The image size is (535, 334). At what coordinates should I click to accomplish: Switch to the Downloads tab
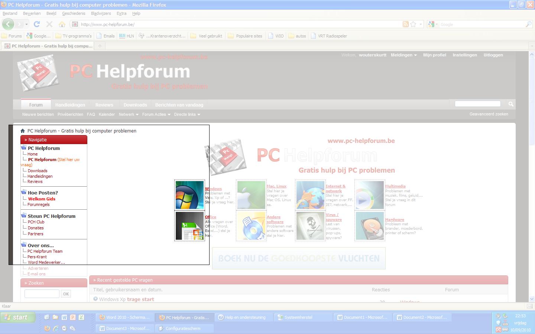(x=135, y=105)
